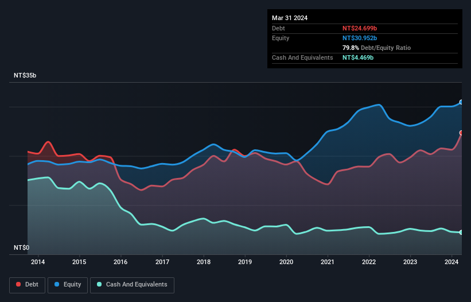Toggle the Equity series legend button
Image resolution: width=471 pixels, height=302 pixels.
[68, 285]
